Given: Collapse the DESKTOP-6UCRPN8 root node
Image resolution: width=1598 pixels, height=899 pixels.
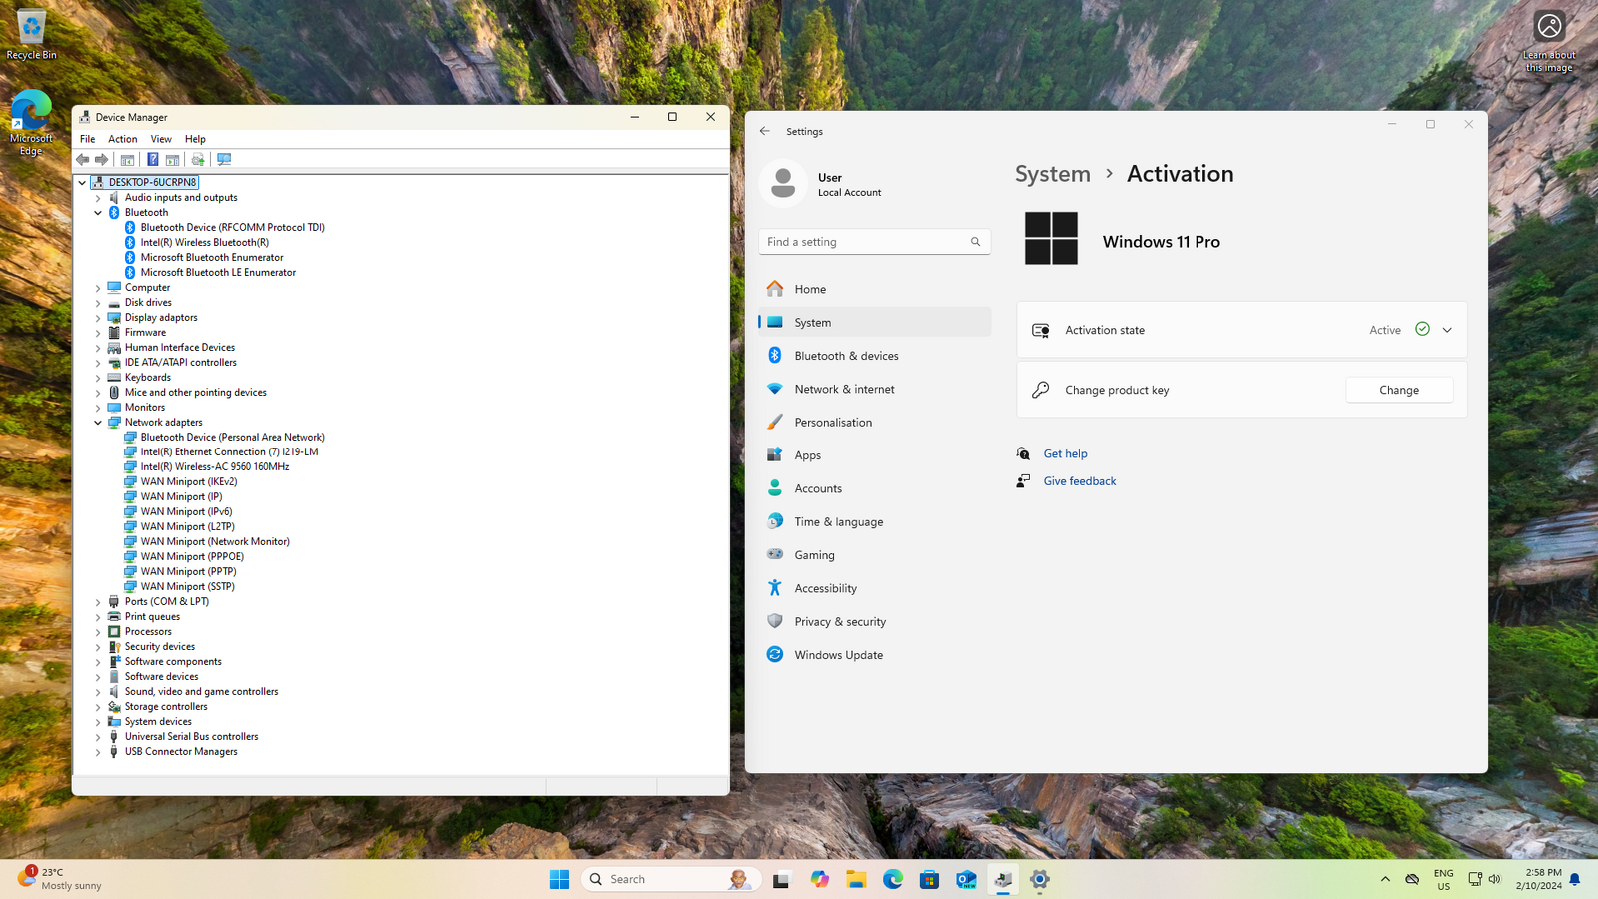Looking at the screenshot, I should click(x=82, y=183).
